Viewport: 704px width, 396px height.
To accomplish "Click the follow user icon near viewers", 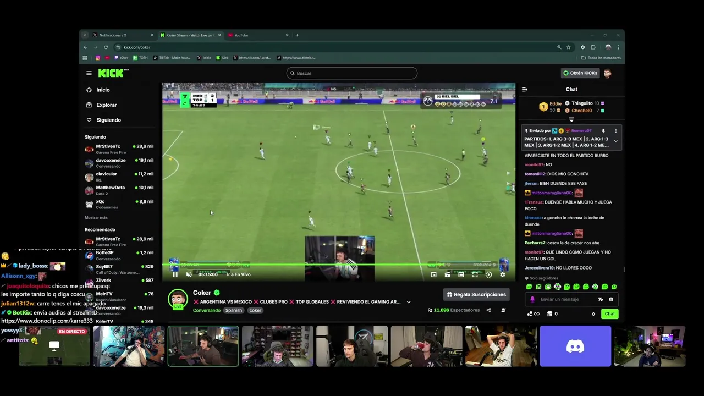I will [x=503, y=310].
